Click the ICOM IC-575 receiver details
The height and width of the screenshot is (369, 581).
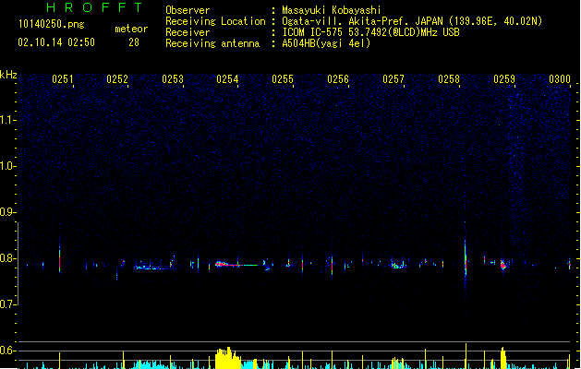(x=371, y=32)
